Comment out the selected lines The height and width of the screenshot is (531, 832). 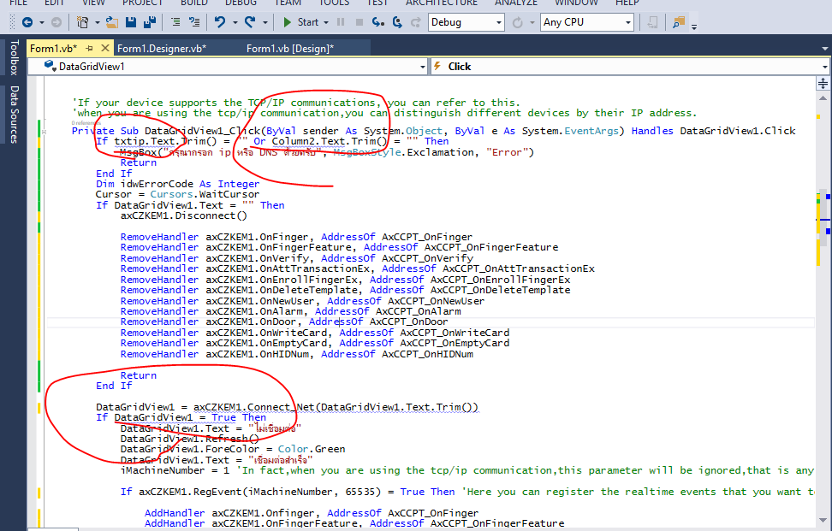pyautogui.click(x=175, y=22)
